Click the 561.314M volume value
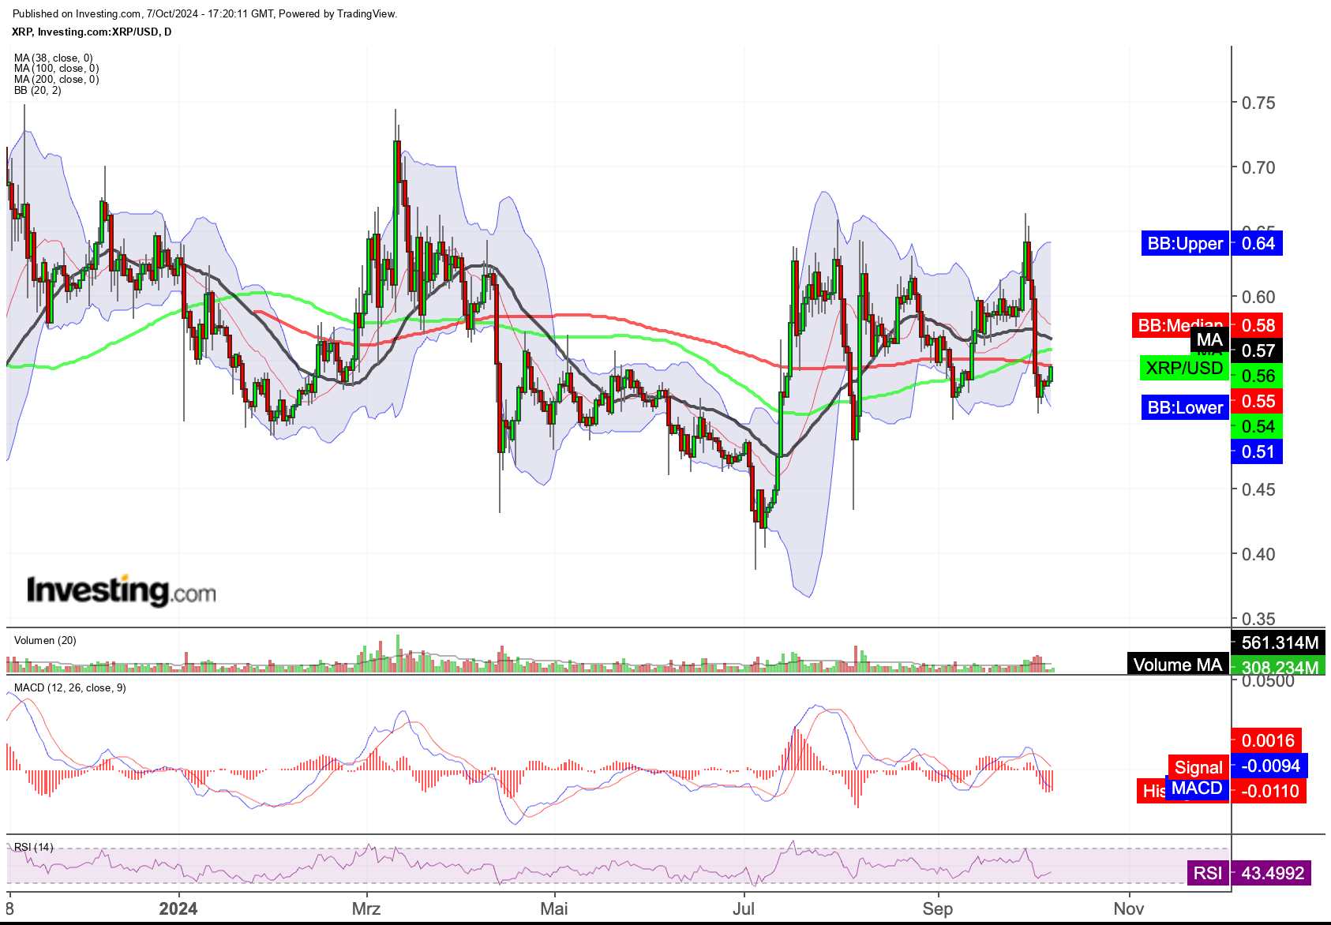The width and height of the screenshot is (1331, 925). 1278,642
